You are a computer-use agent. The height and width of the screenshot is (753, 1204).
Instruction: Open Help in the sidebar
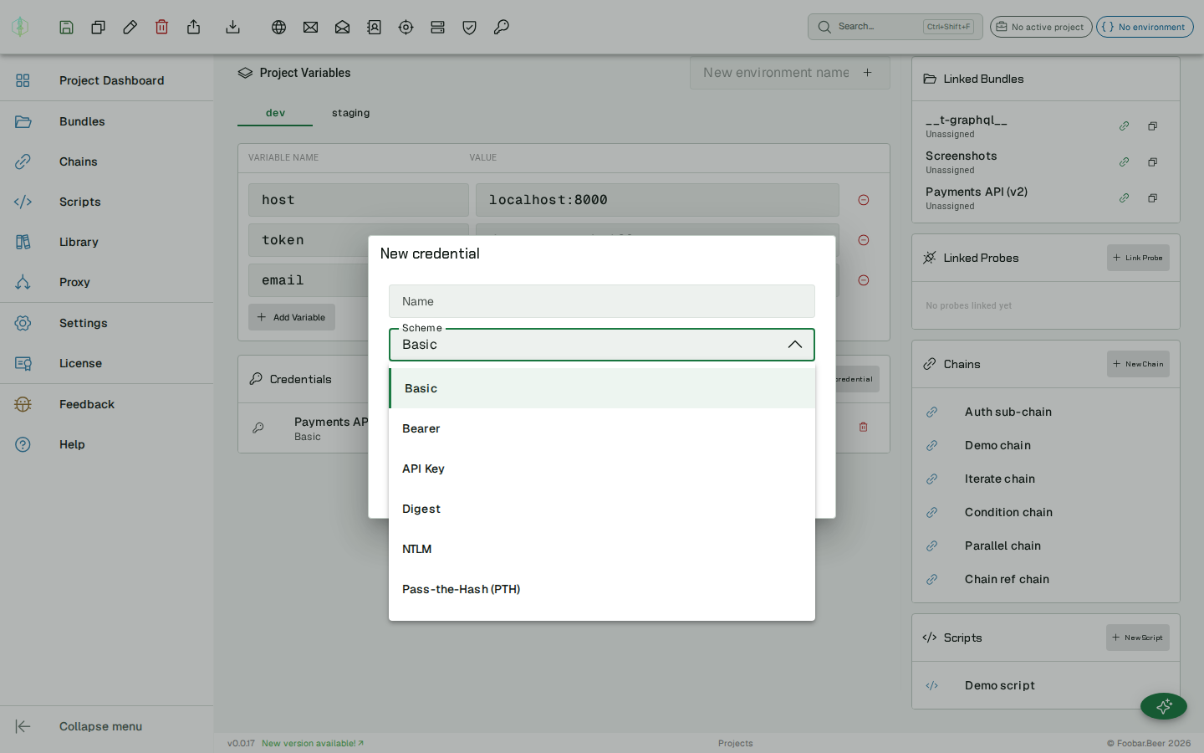pos(106,444)
